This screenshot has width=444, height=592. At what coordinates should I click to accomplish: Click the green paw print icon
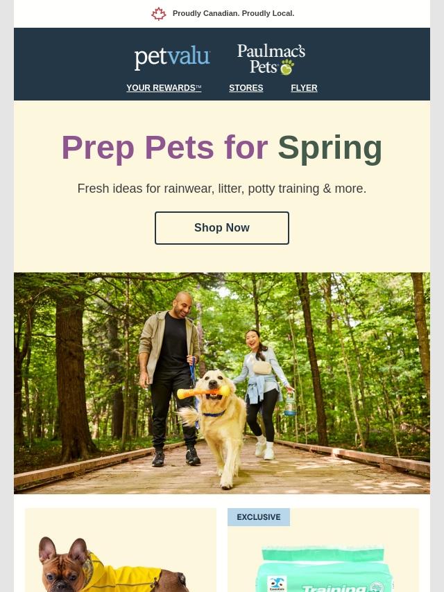click(x=287, y=67)
